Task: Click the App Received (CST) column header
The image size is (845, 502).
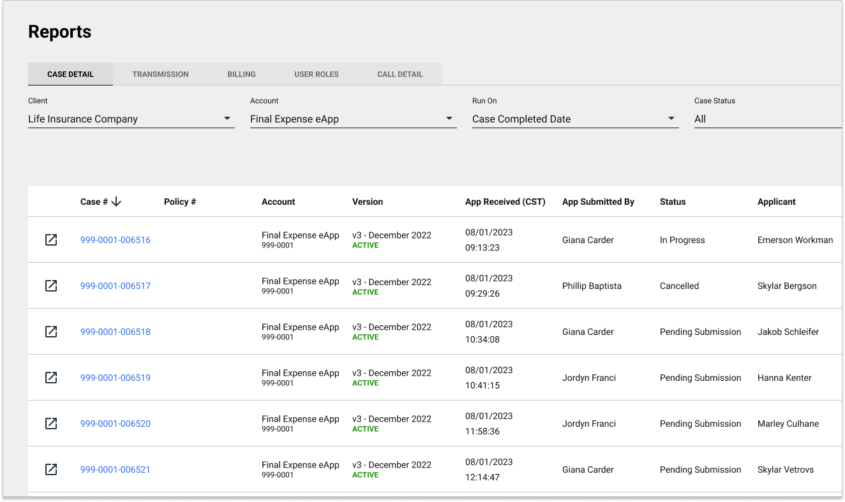Action: pos(505,202)
